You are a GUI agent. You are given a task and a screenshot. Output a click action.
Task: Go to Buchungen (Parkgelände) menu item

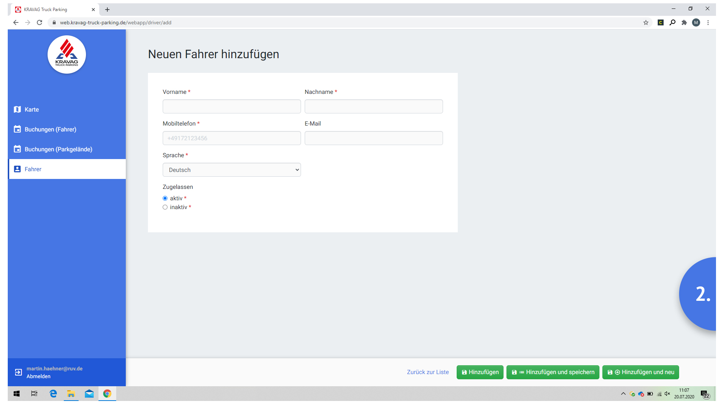click(x=58, y=149)
